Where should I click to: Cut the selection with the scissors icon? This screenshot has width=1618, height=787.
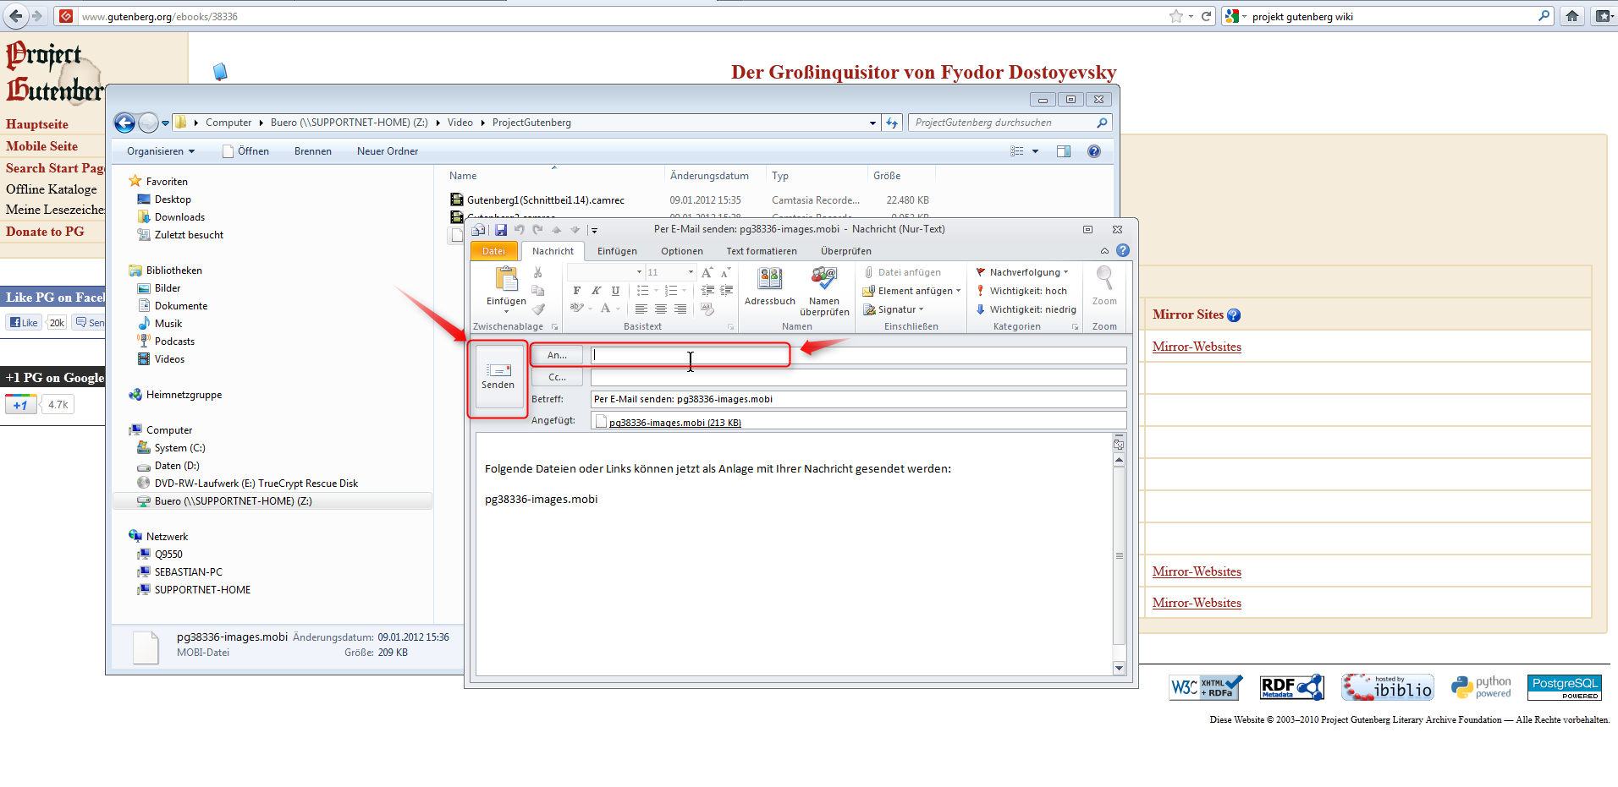[x=537, y=272]
